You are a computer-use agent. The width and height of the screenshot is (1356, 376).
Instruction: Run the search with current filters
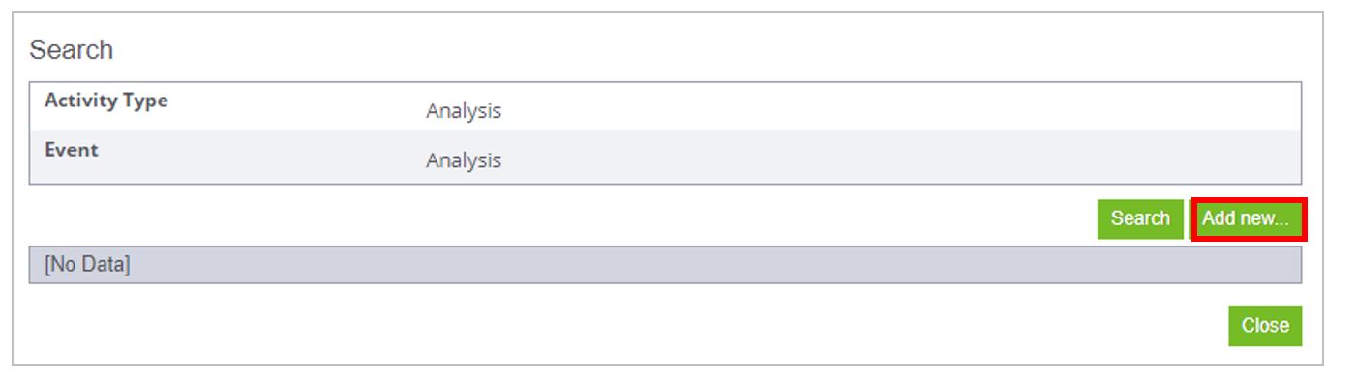click(1139, 218)
